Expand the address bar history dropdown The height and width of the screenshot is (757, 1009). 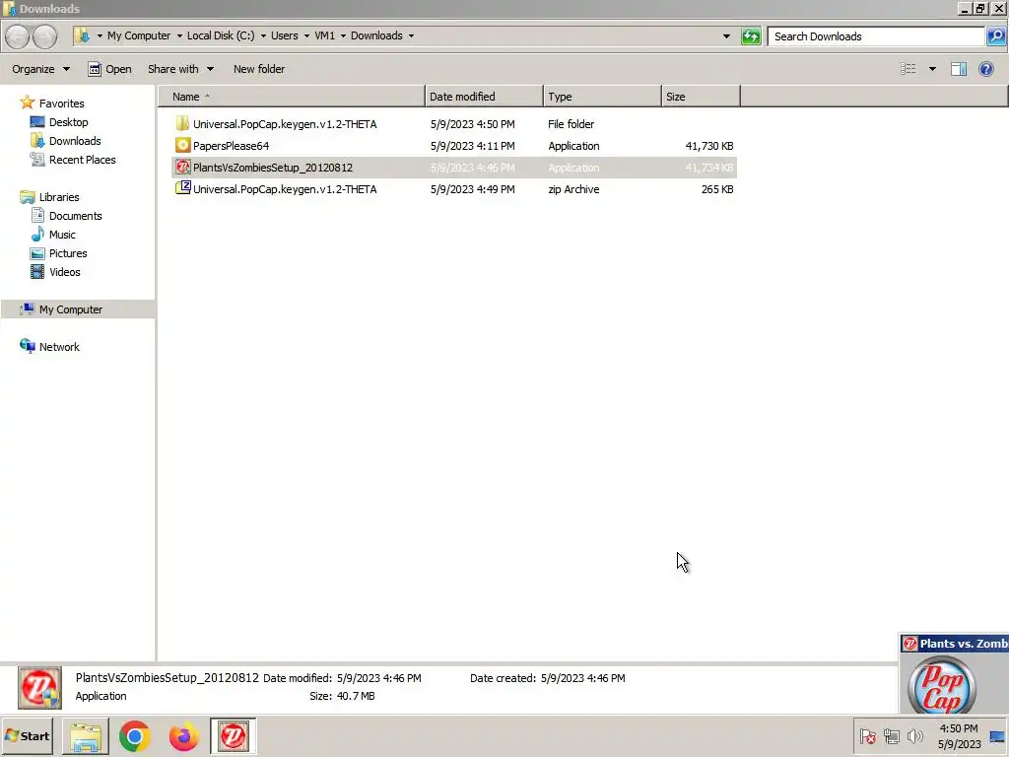click(726, 36)
